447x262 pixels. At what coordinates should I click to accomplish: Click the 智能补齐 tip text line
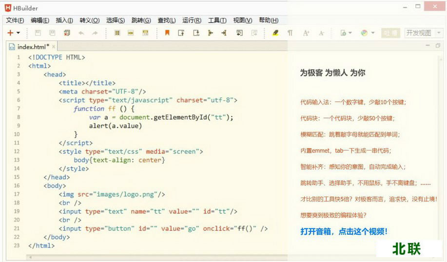click(x=353, y=167)
